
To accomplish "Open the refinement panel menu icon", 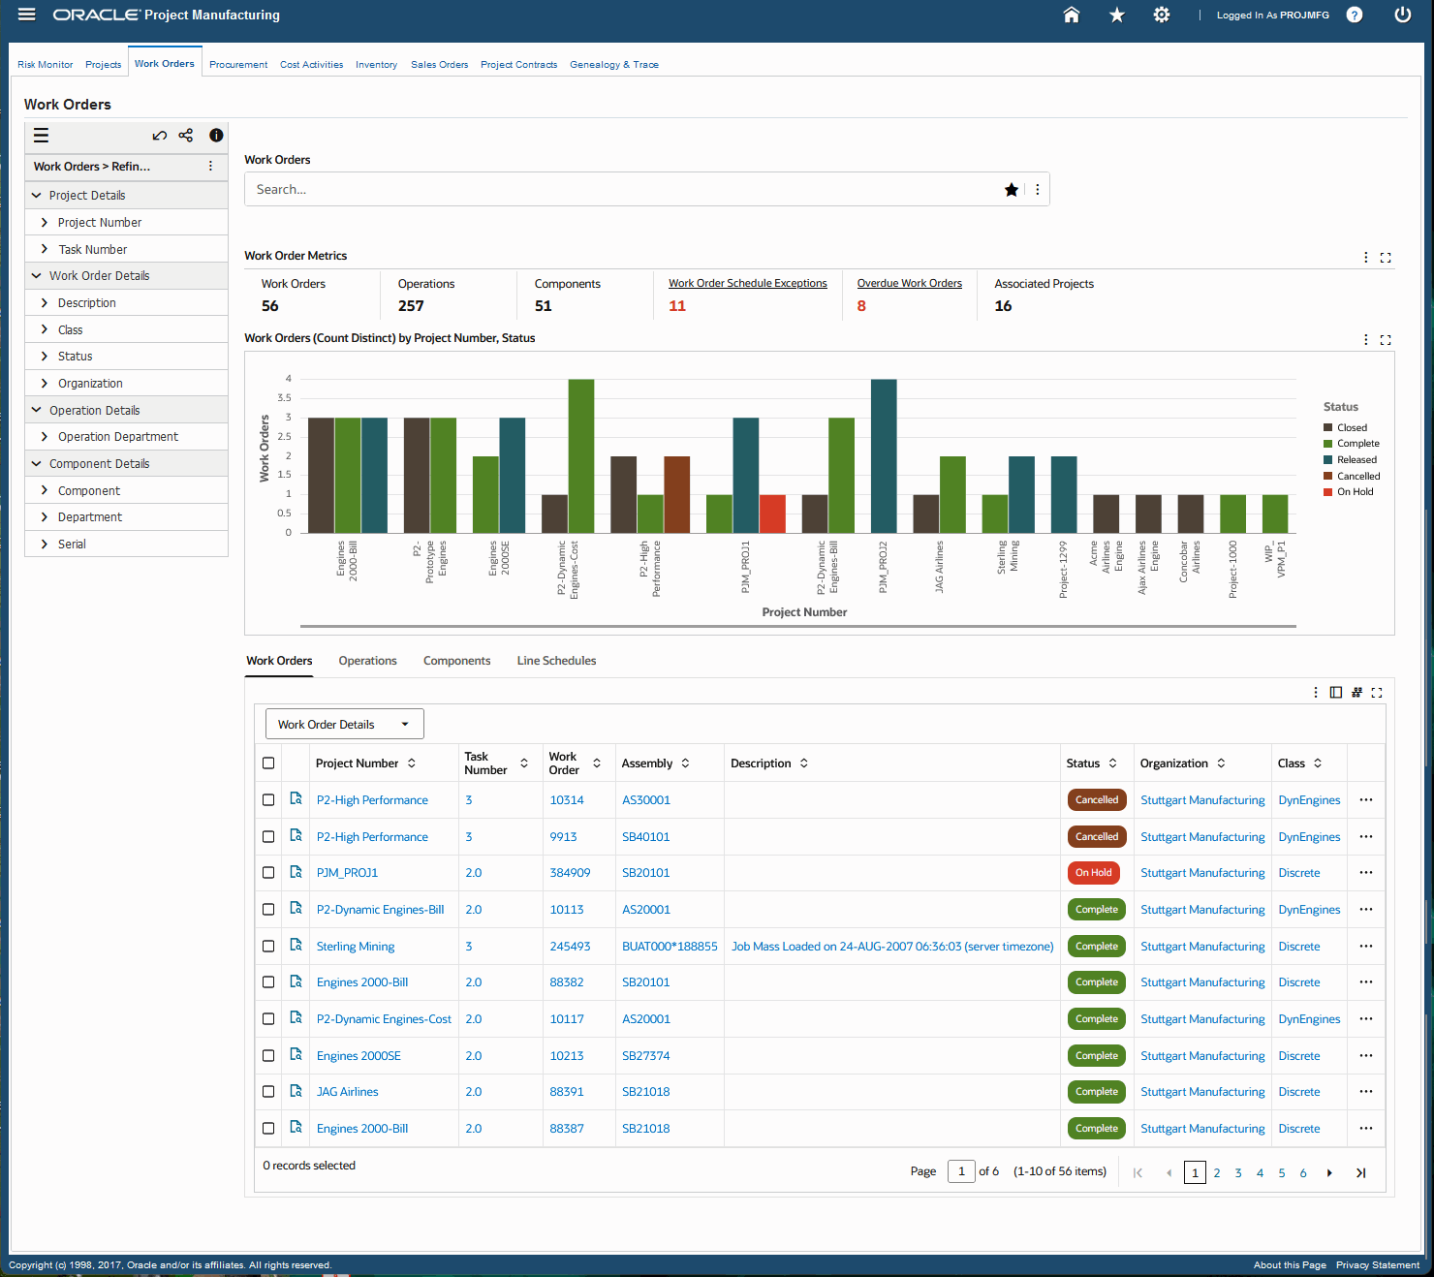I will point(41,136).
